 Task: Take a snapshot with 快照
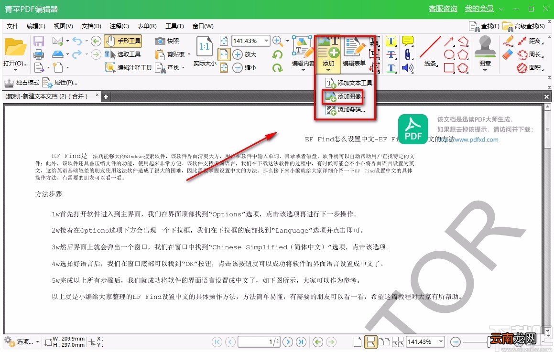coord(167,41)
